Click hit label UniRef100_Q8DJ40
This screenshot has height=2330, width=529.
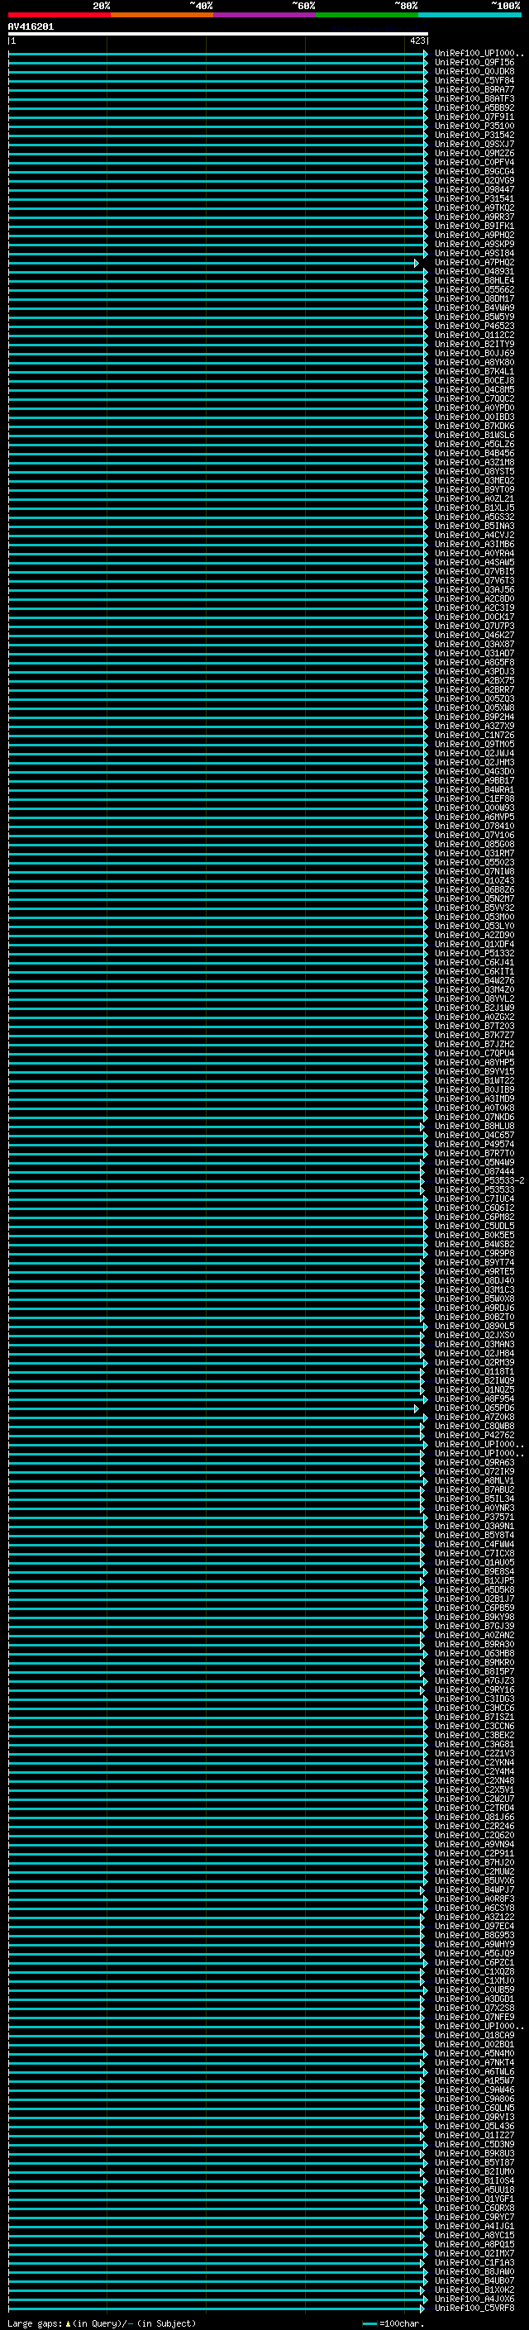coord(474,1282)
